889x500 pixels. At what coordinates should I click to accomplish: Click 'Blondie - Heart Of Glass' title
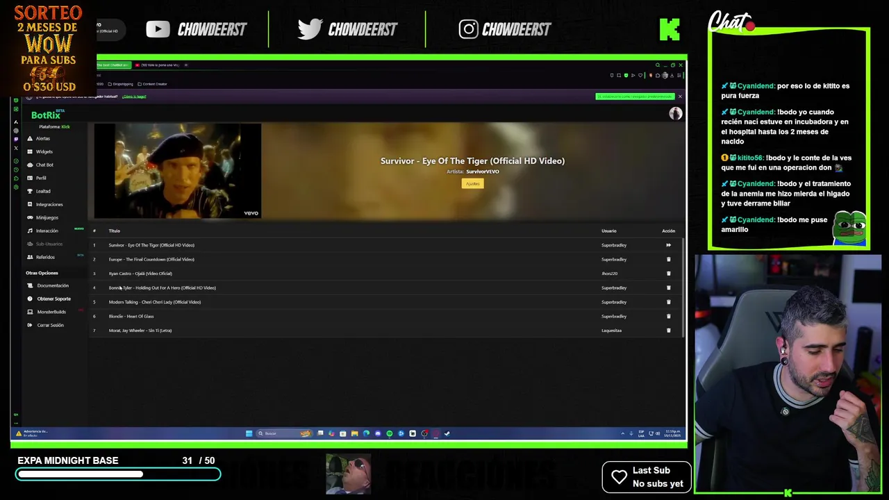coord(131,316)
